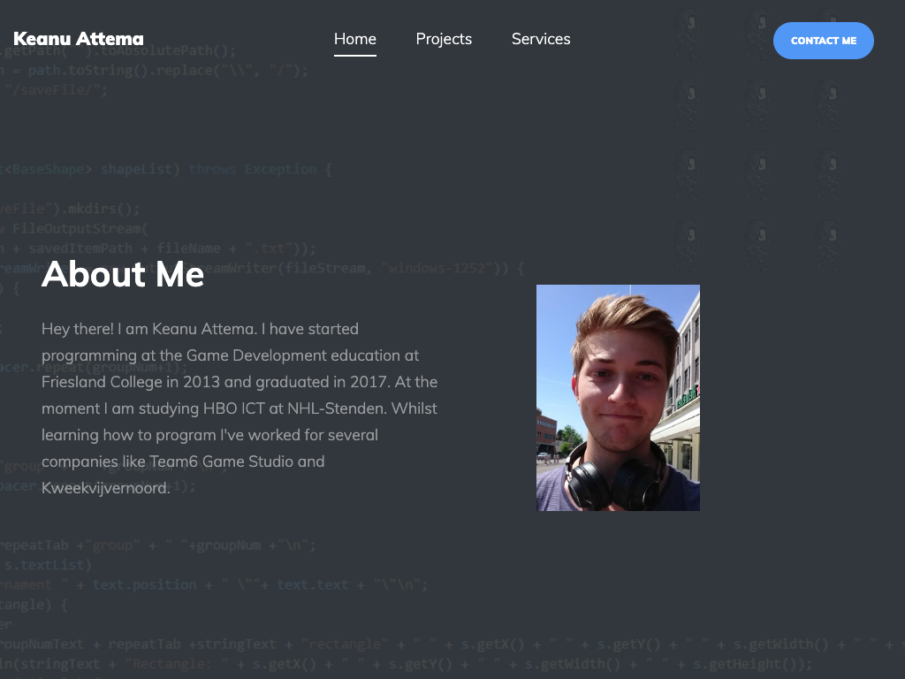
Task: Click the white underline beneath Home
Action: [354, 55]
